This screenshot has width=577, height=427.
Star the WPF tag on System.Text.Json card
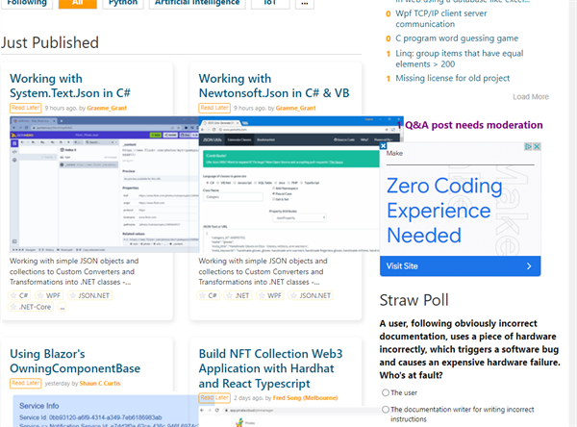tap(40, 295)
